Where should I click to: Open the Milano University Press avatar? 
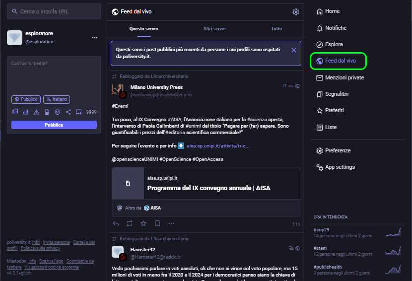(118, 90)
